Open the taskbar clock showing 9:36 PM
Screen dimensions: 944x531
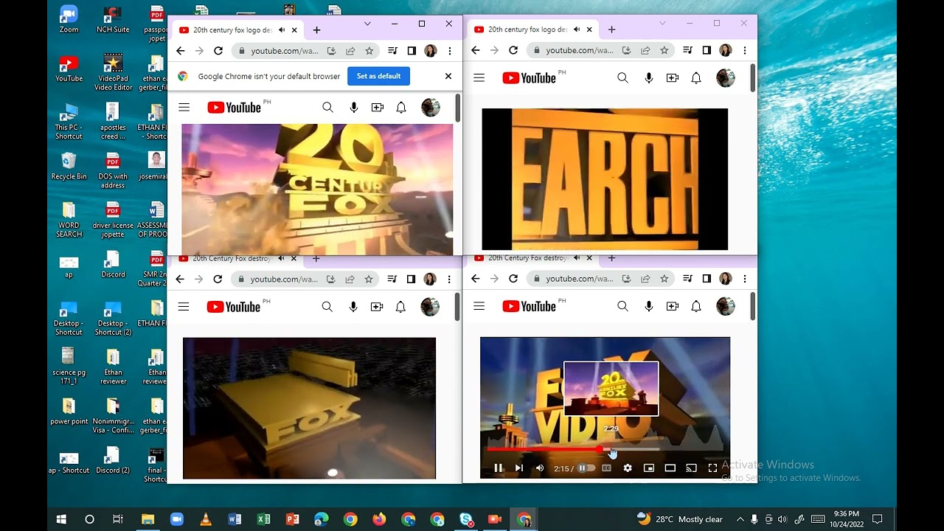pyautogui.click(x=846, y=519)
